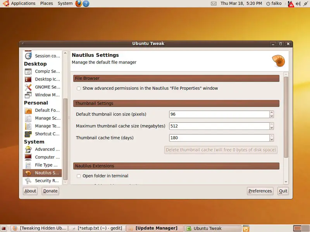Click the About button

30,191
